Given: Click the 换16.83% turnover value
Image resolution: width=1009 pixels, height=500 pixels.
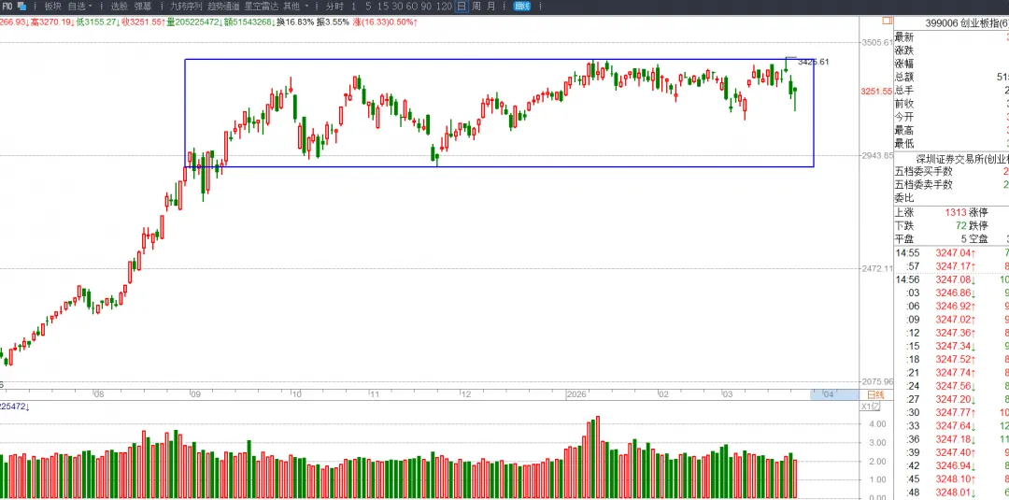Looking at the screenshot, I should pyautogui.click(x=296, y=21).
